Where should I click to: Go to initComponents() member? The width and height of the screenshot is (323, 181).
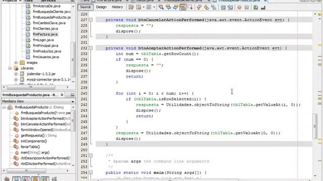(34, 141)
